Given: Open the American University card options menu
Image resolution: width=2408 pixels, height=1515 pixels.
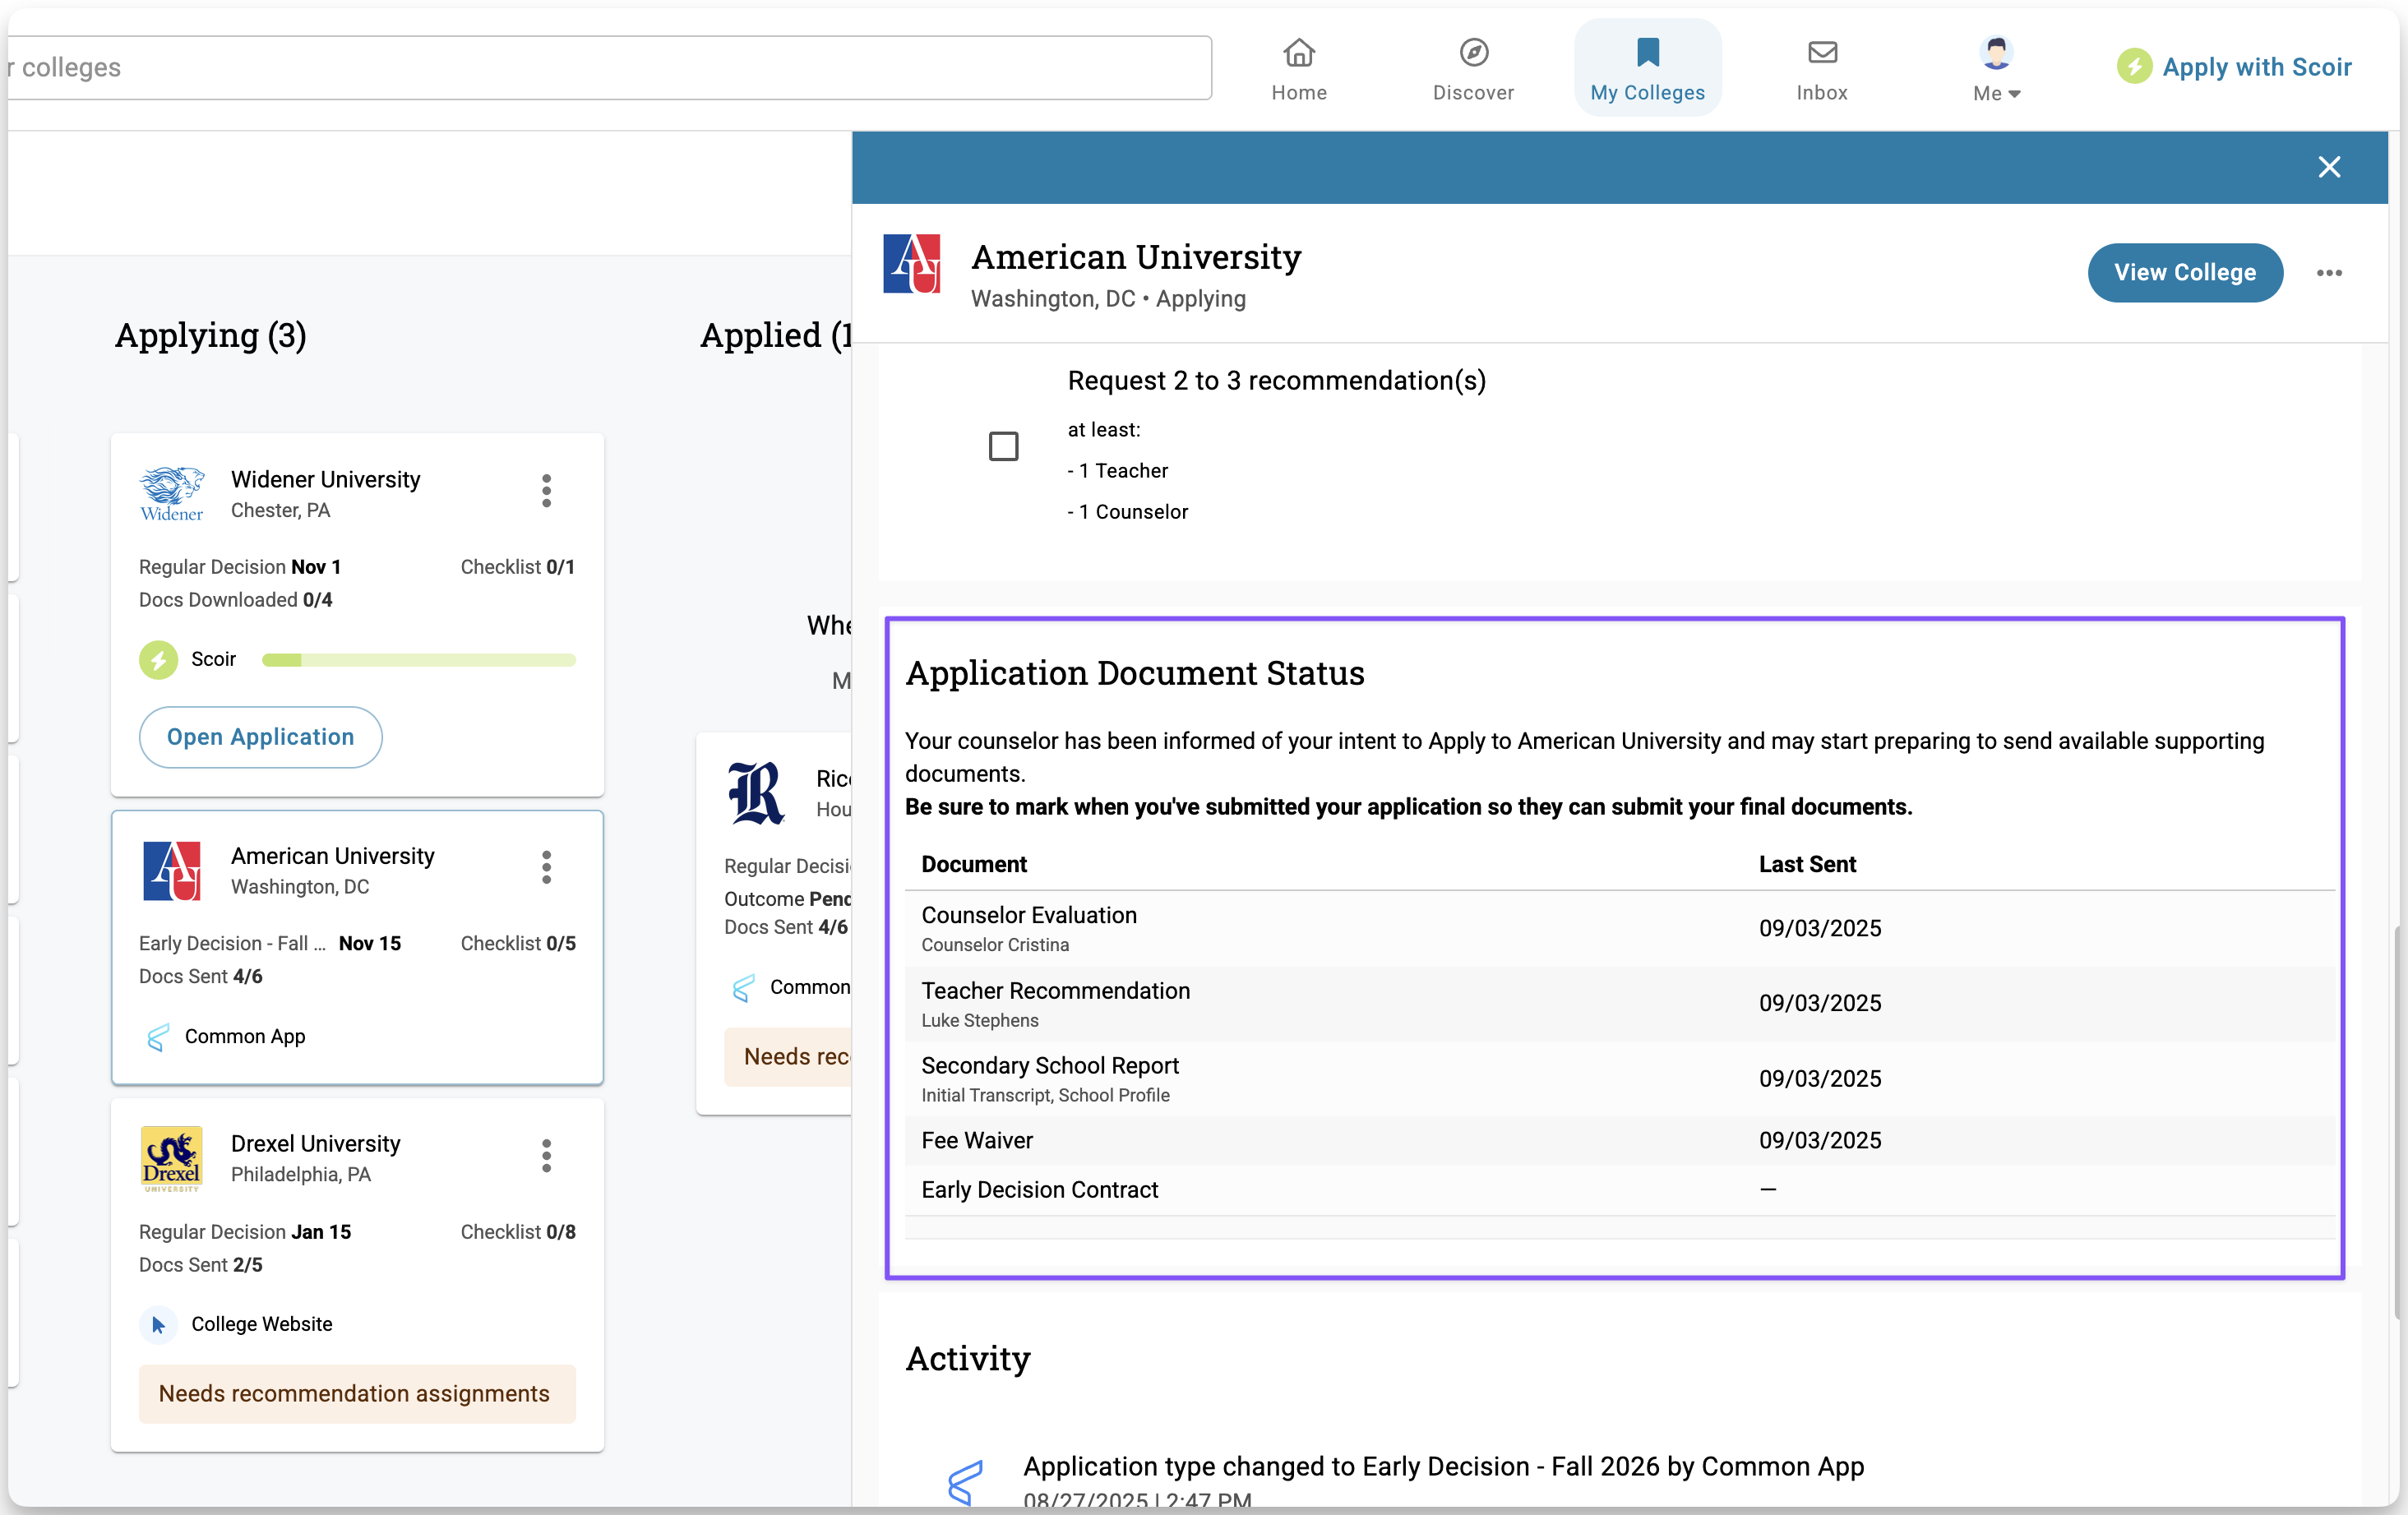Looking at the screenshot, I should pos(546,867).
